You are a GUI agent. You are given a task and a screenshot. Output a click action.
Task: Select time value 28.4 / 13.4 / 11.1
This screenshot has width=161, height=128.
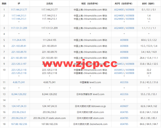coord(149,58)
